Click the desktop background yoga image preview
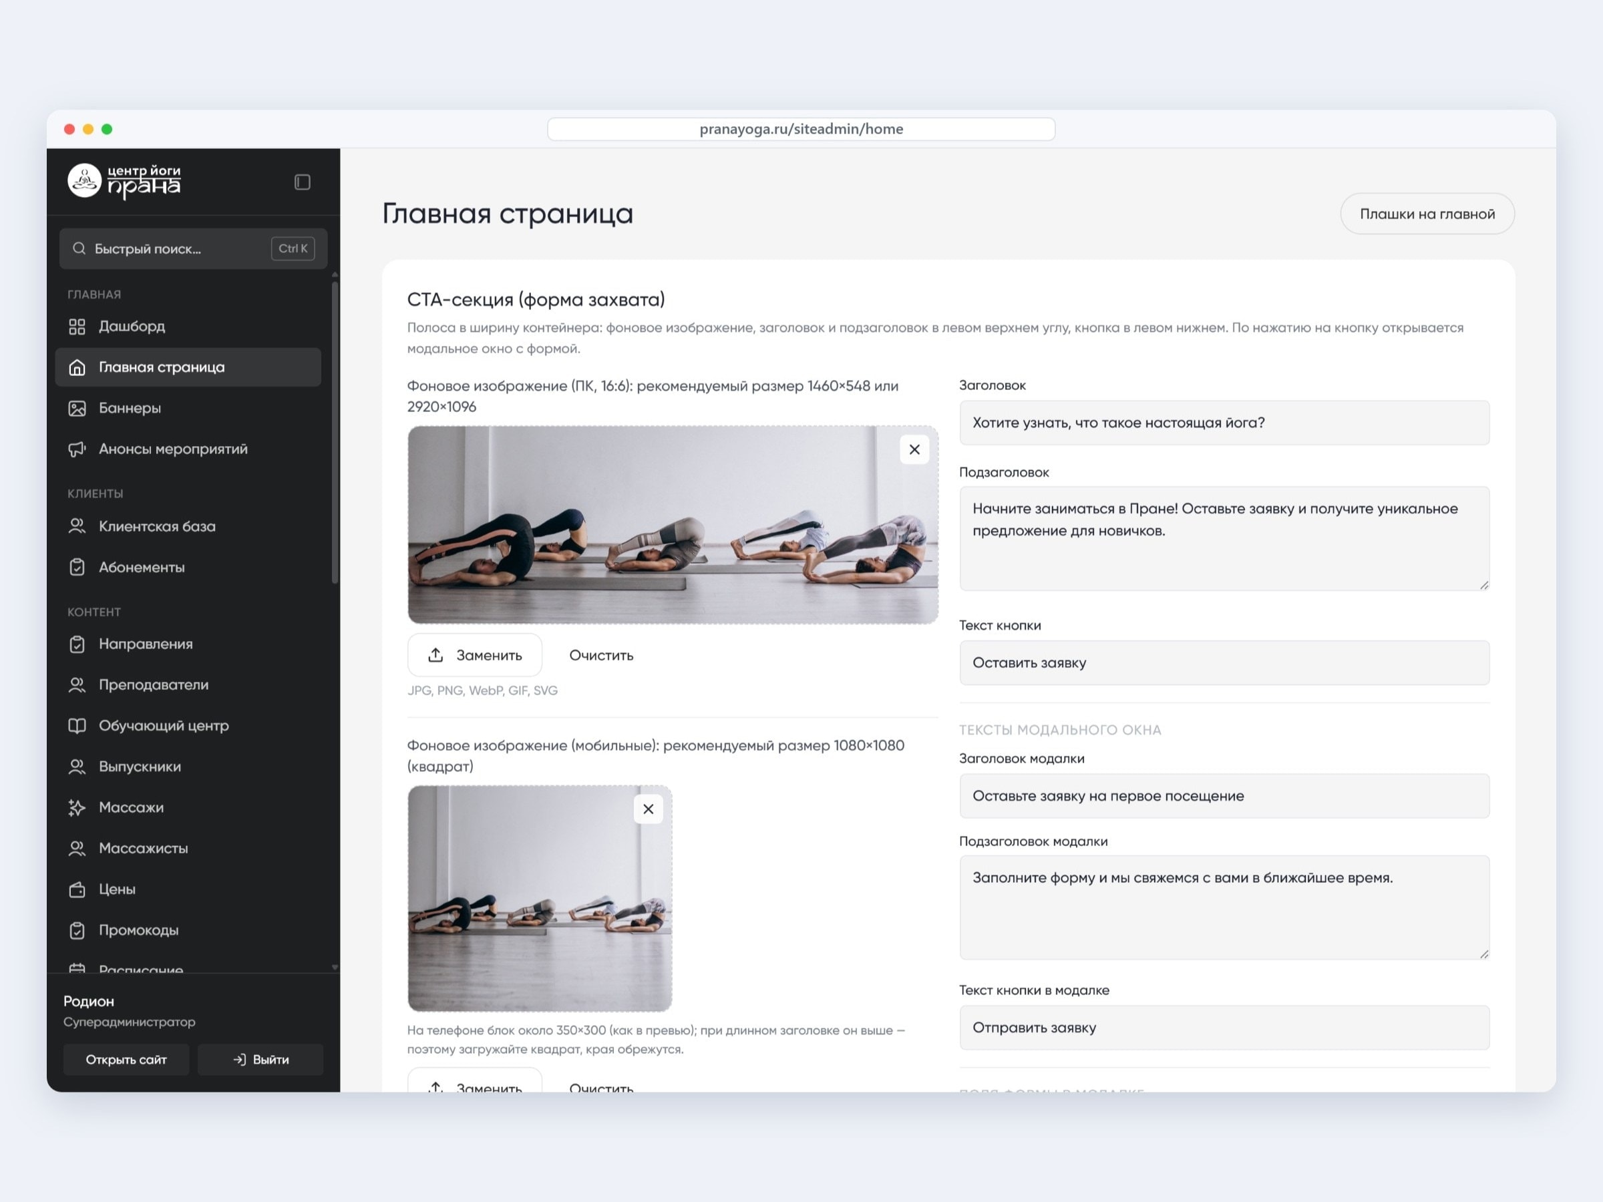The height and width of the screenshot is (1202, 1603). [673, 526]
